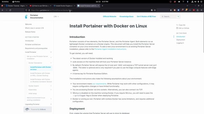Image resolution: width=204 pixels, height=114 pixels.
Task: Click the page vertical scrollbar
Action: tap(203, 33)
